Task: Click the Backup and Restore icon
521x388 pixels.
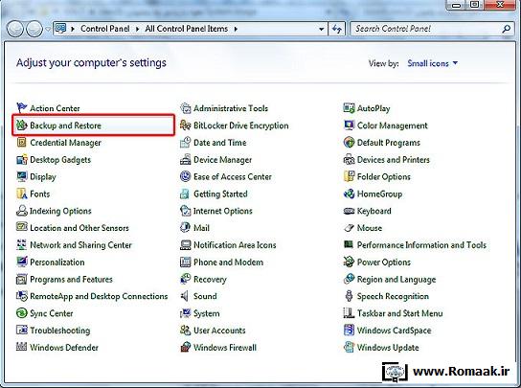Action: click(x=22, y=125)
